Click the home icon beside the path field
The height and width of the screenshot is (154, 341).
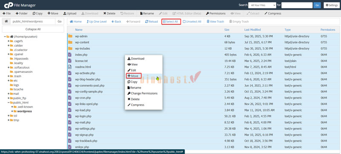6,21
